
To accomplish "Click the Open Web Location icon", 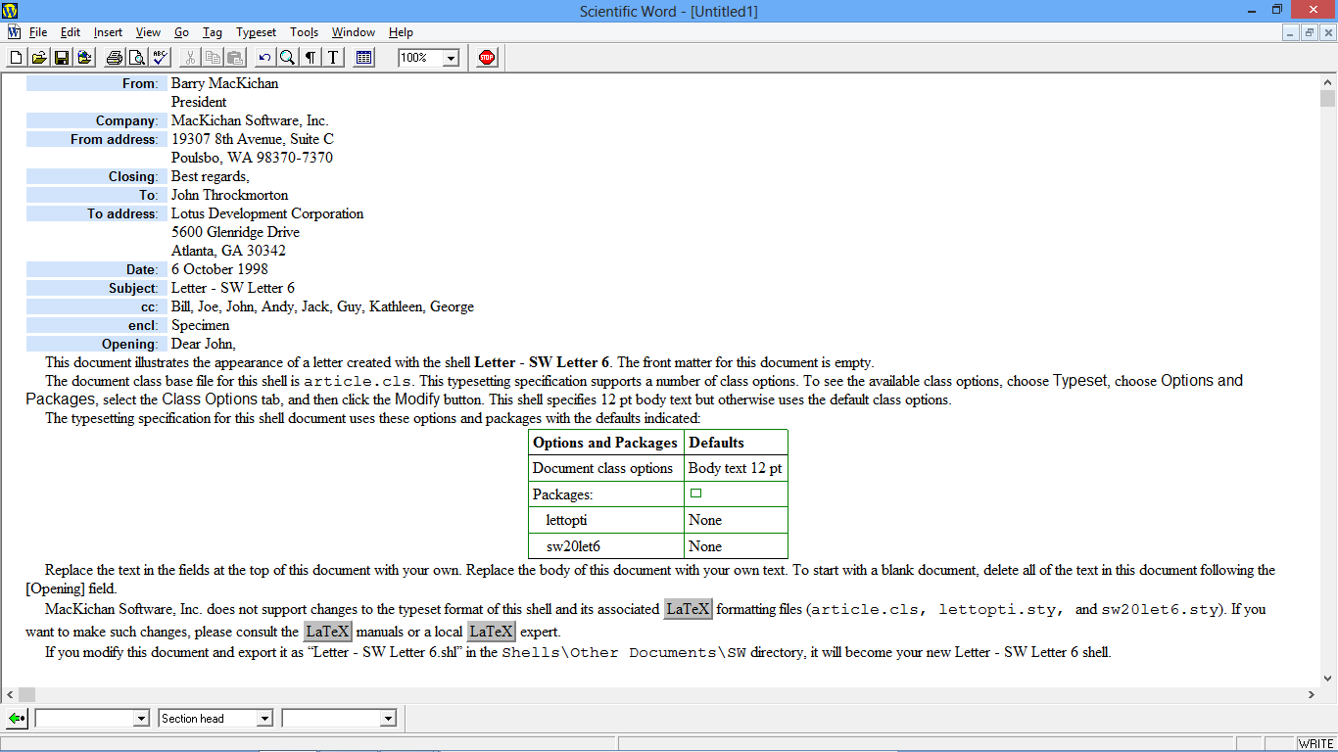I will pos(85,58).
